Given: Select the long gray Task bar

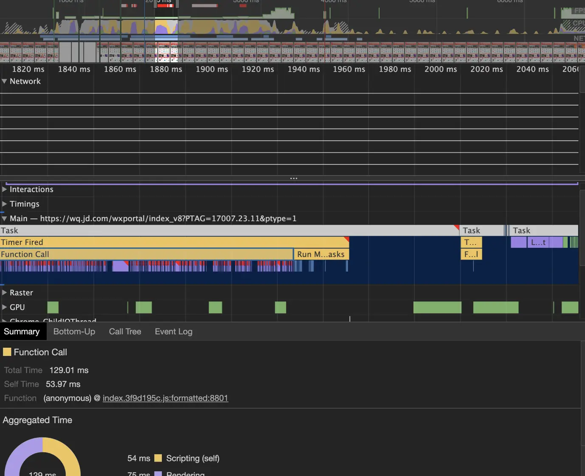Looking at the screenshot, I should coord(230,230).
